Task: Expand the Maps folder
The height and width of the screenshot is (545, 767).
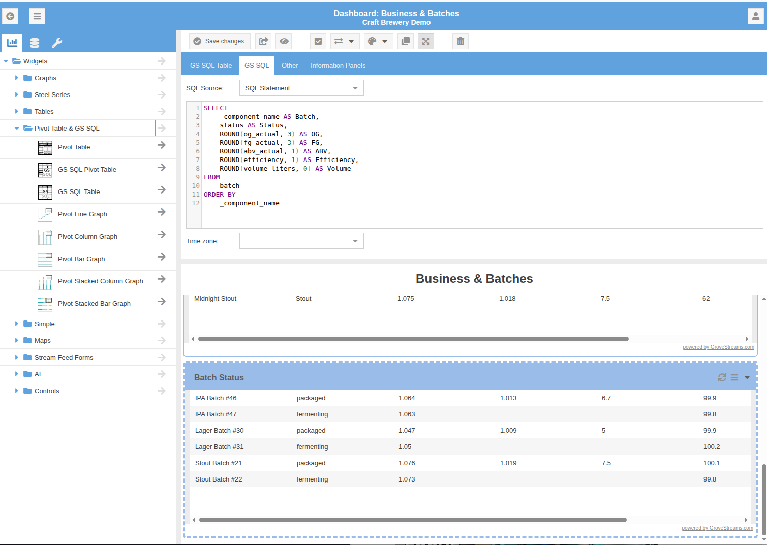Action: [x=17, y=340]
